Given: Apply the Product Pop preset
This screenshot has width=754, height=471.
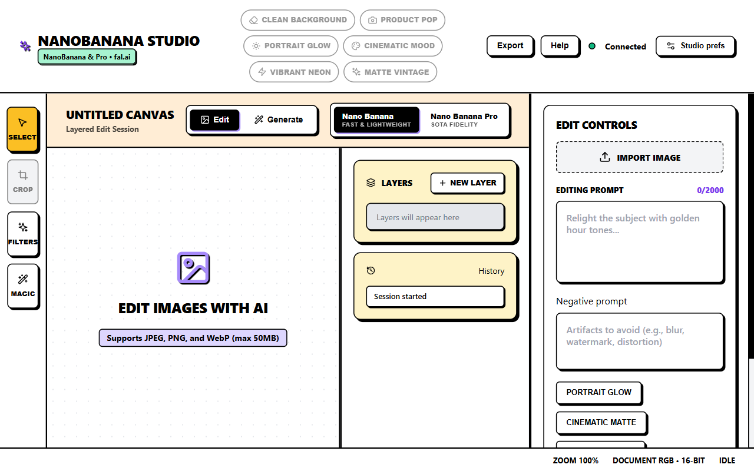Looking at the screenshot, I should (x=402, y=20).
